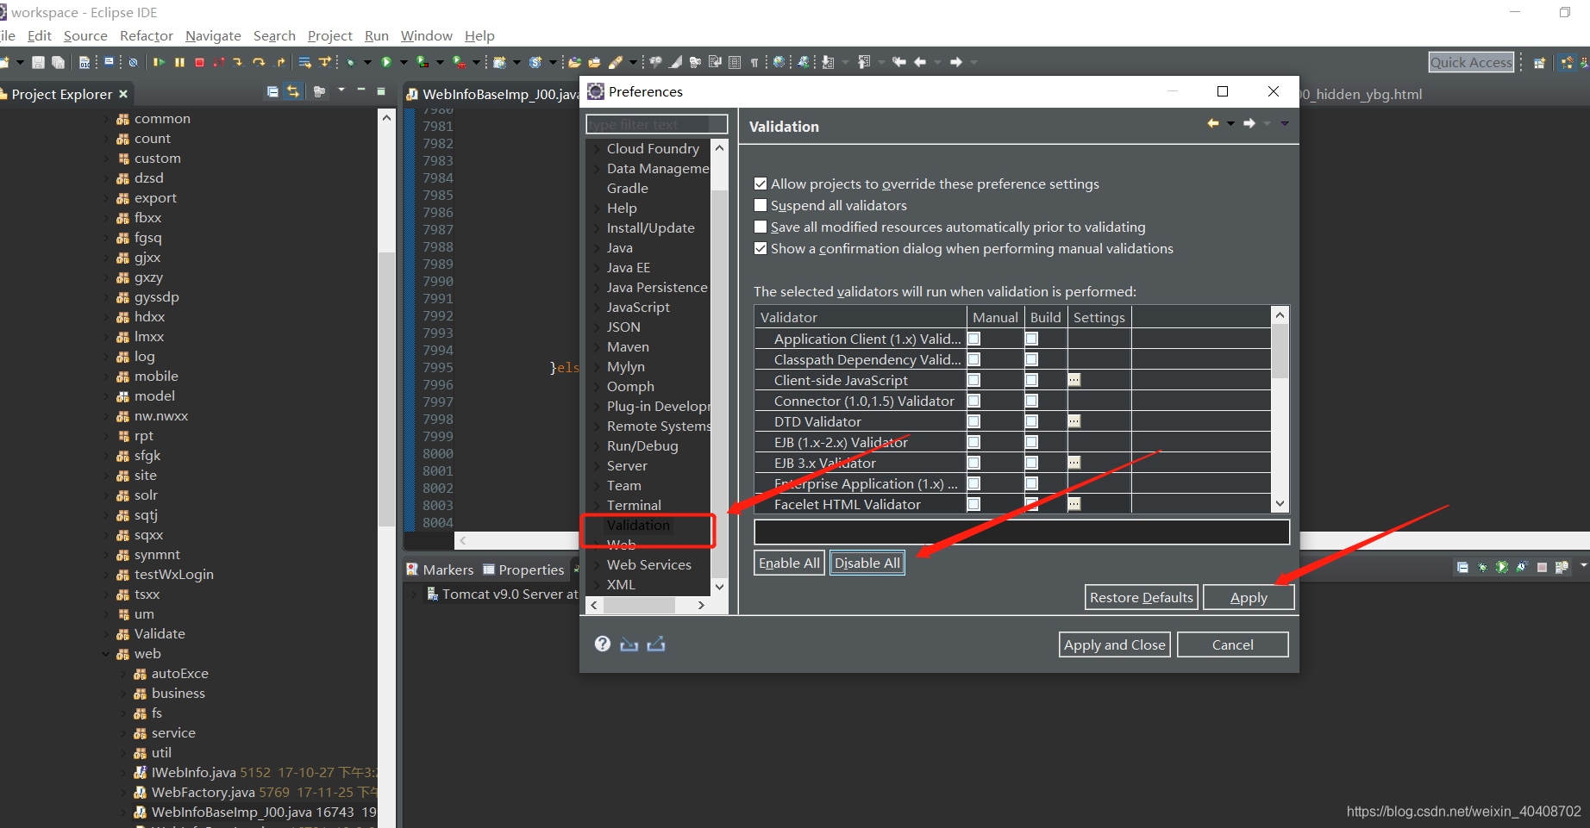Click the validator table vertical scrollbar
Screen dimensions: 1590x828
(x=1280, y=352)
